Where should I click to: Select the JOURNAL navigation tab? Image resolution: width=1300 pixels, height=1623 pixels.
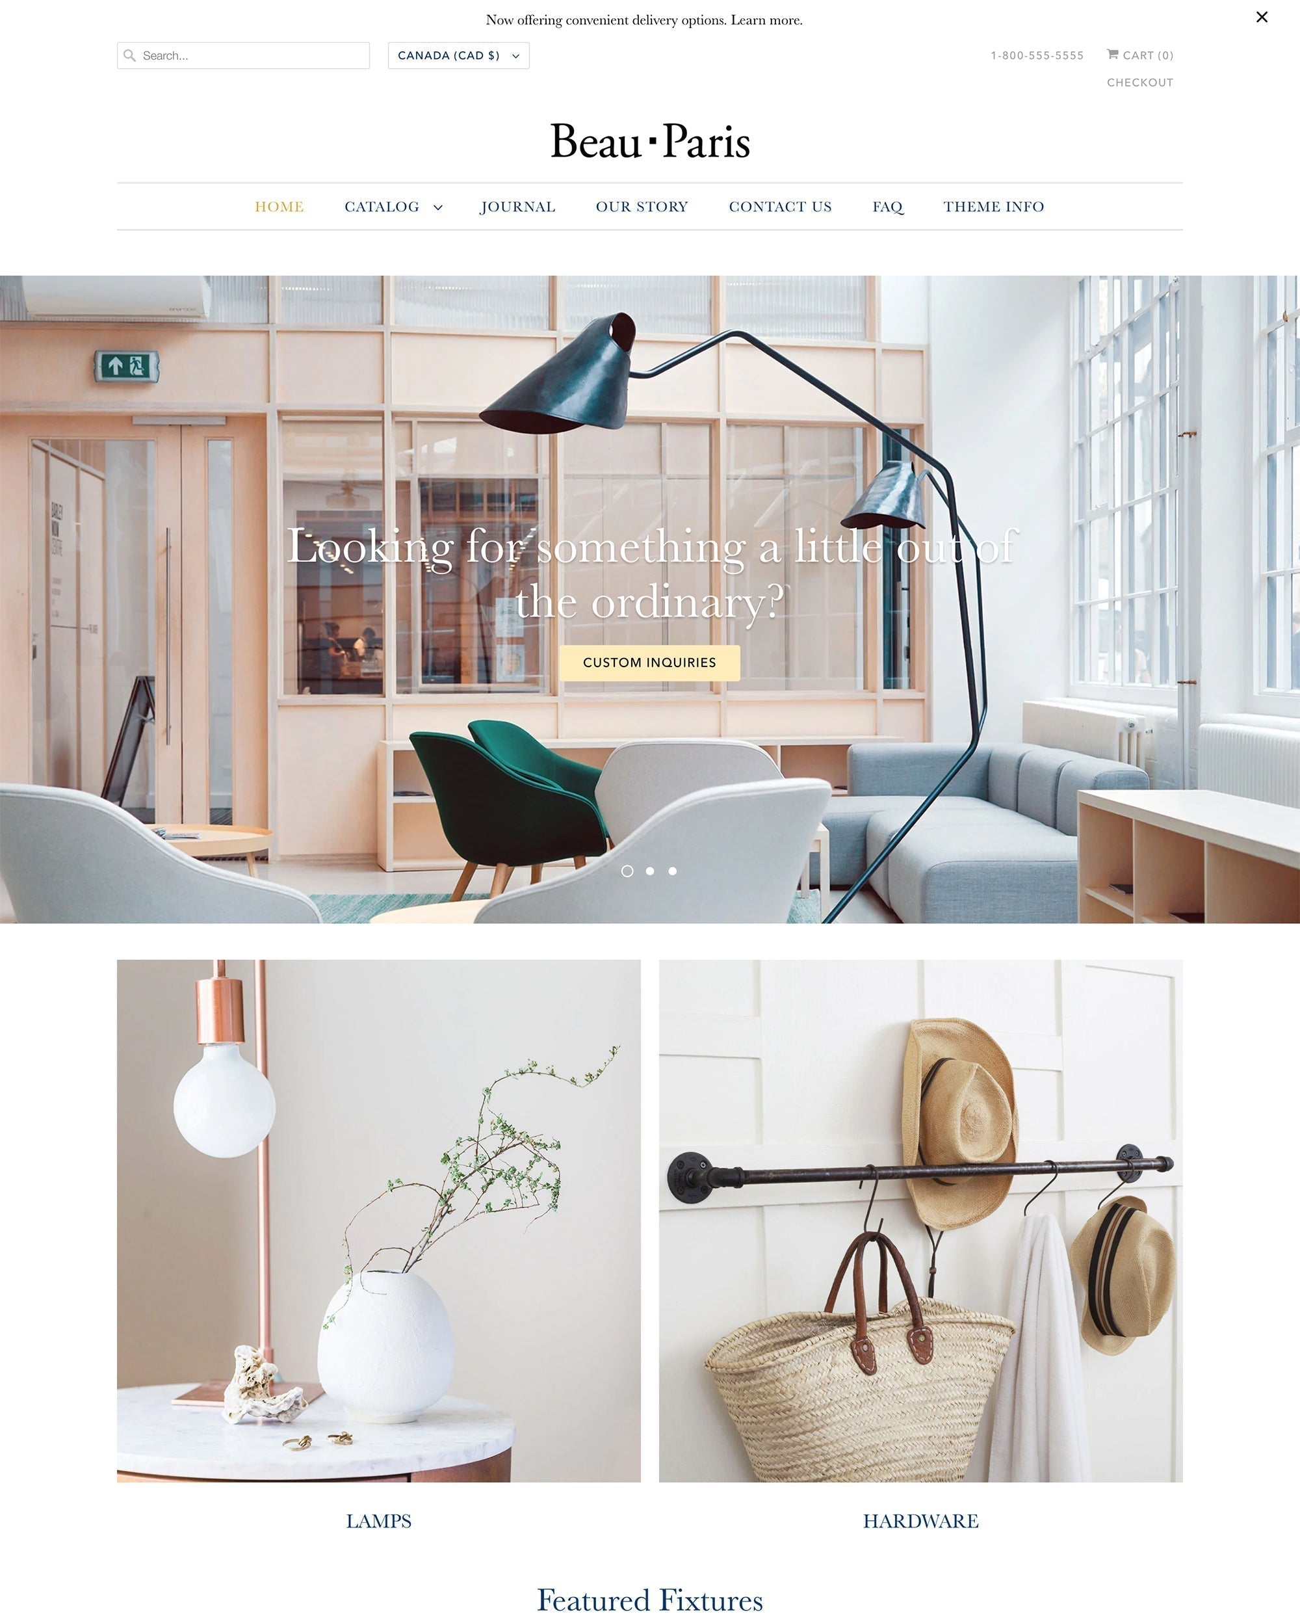(517, 205)
